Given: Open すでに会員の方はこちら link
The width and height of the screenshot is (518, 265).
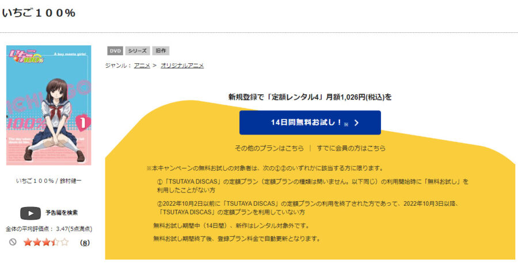Looking at the screenshot, I should (x=351, y=148).
